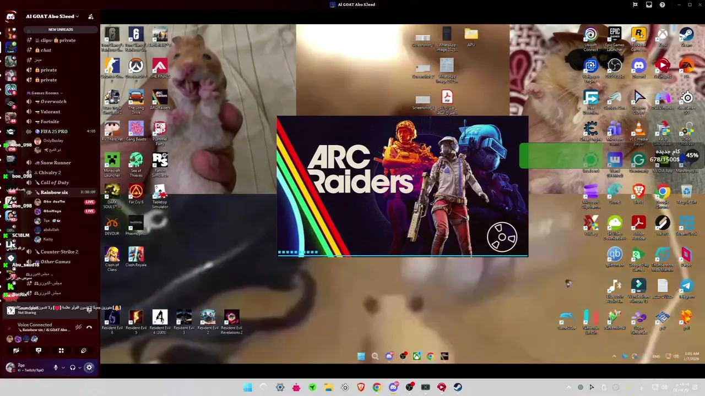Toggle microphone mute in Discord user panel
705x396 pixels.
(55, 367)
